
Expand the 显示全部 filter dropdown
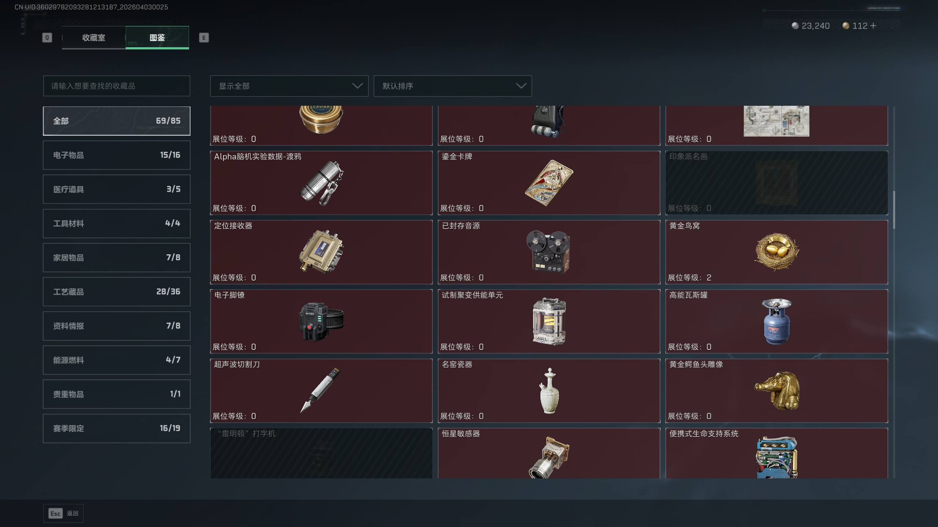click(289, 86)
